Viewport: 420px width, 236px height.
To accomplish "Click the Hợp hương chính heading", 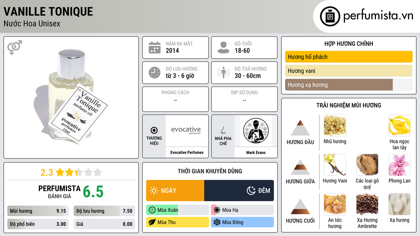I will (x=349, y=43).
